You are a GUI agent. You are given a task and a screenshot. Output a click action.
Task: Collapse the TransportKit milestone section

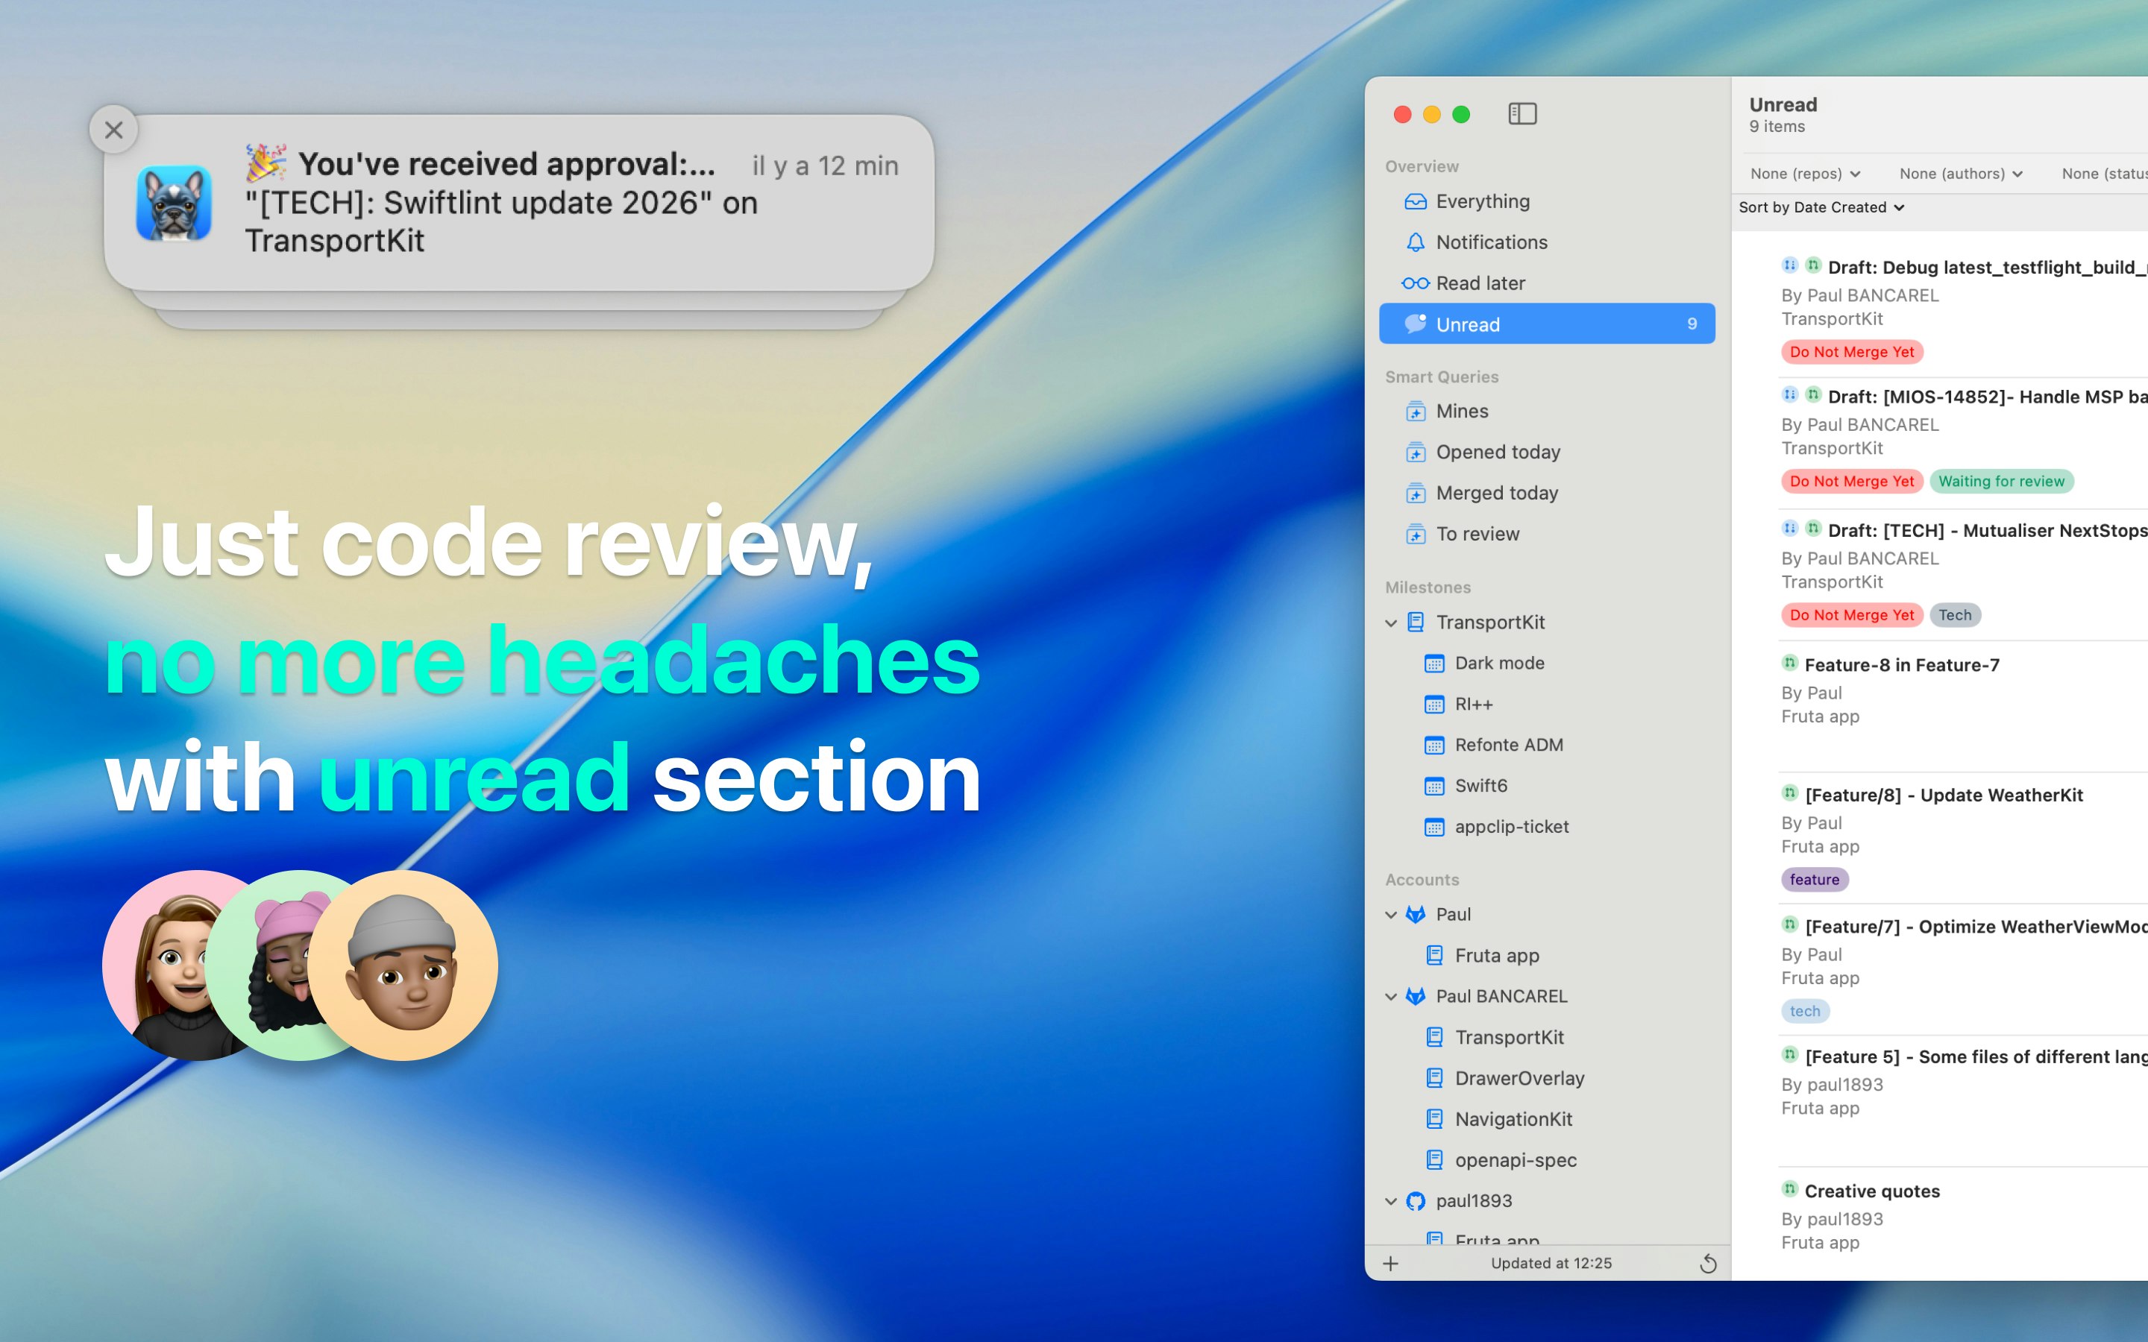[x=1391, y=623]
